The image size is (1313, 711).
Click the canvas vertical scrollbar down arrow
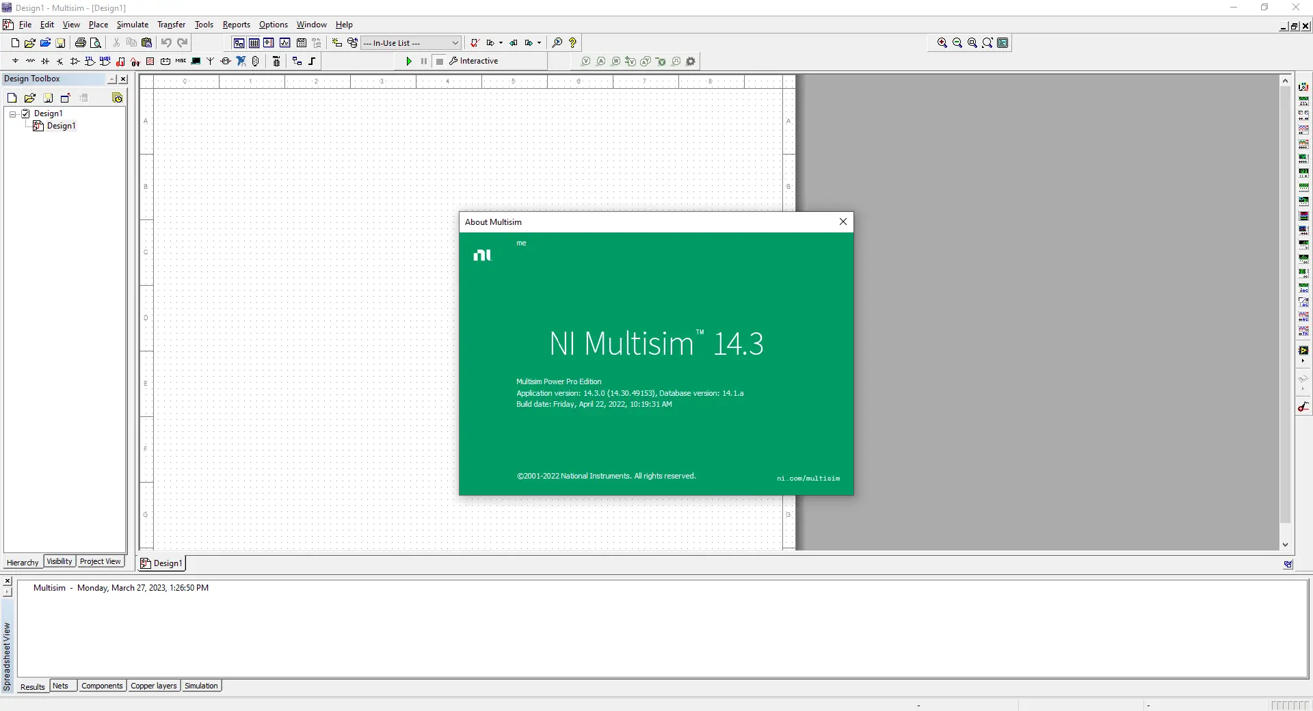1286,545
